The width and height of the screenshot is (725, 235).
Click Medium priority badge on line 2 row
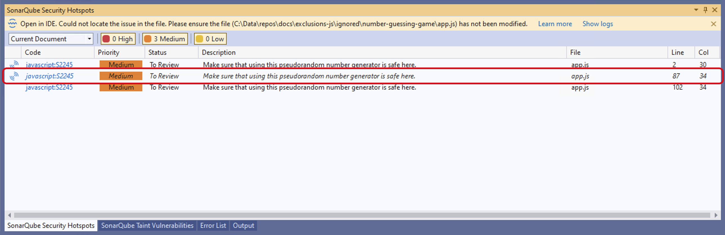[121, 65]
